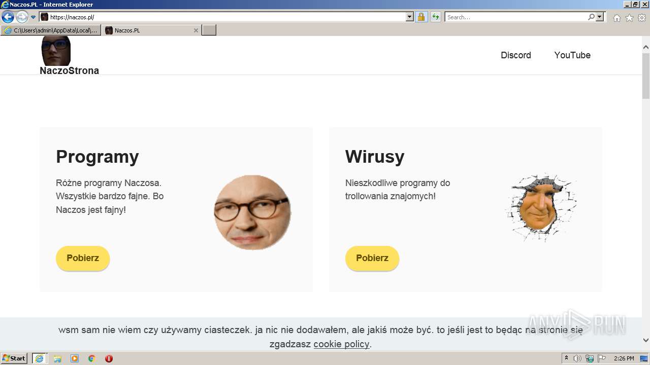
Task: Click the address bar showing naczos.pl
Action: tap(227, 17)
